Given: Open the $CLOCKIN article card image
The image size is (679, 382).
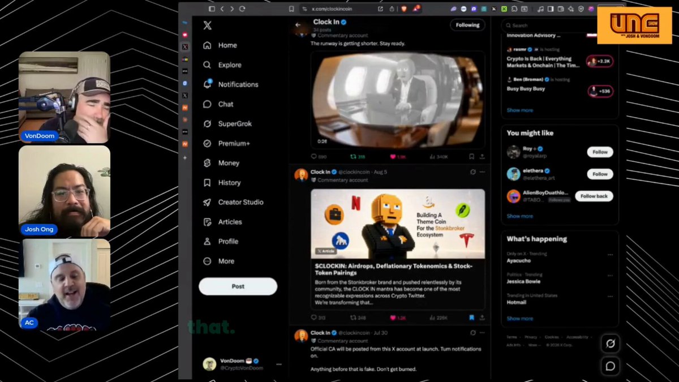Looking at the screenshot, I should (398, 224).
